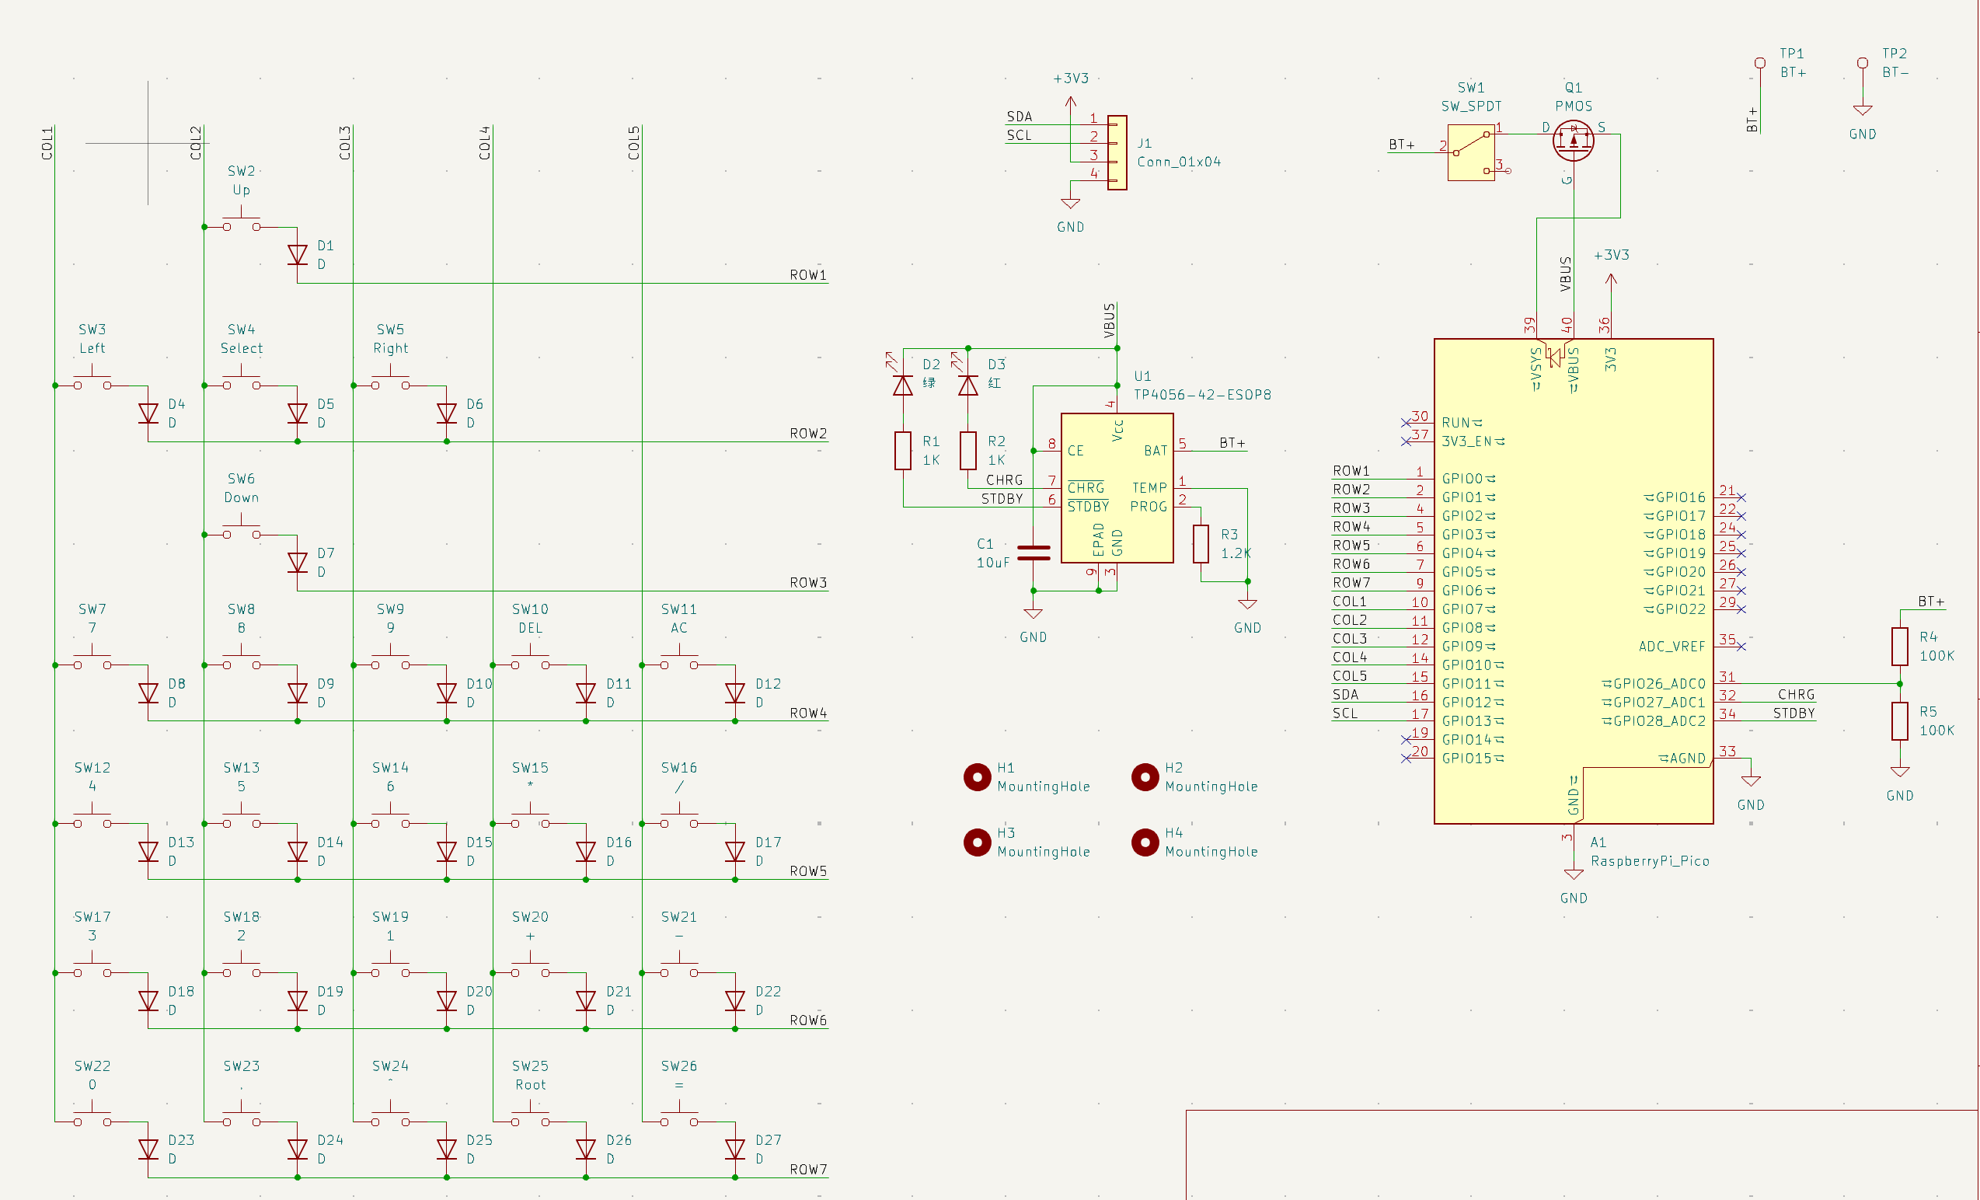The height and width of the screenshot is (1200, 1980).
Task: Click the ADC_VREF pin label
Action: pyautogui.click(x=1671, y=646)
